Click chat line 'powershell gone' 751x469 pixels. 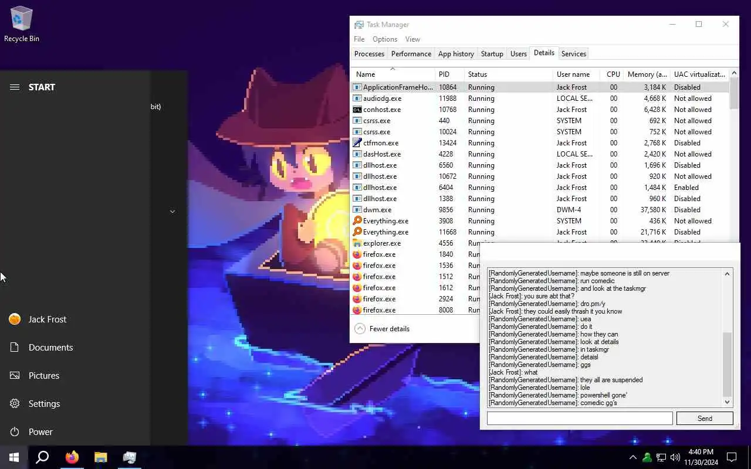(558, 395)
